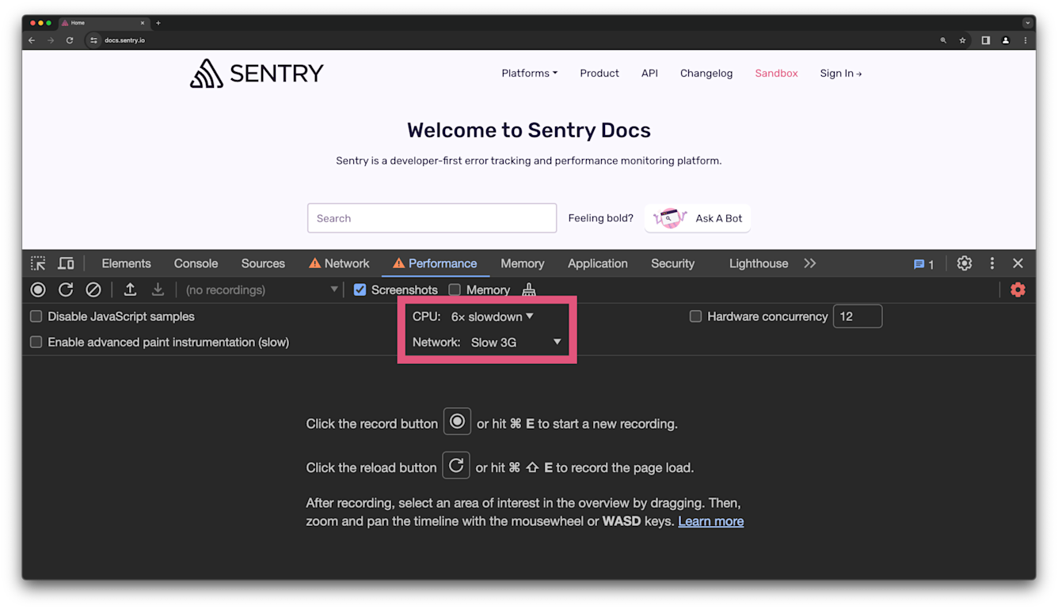Image resolution: width=1058 pixels, height=609 pixels.
Task: Click the Sign In link
Action: [x=841, y=74]
